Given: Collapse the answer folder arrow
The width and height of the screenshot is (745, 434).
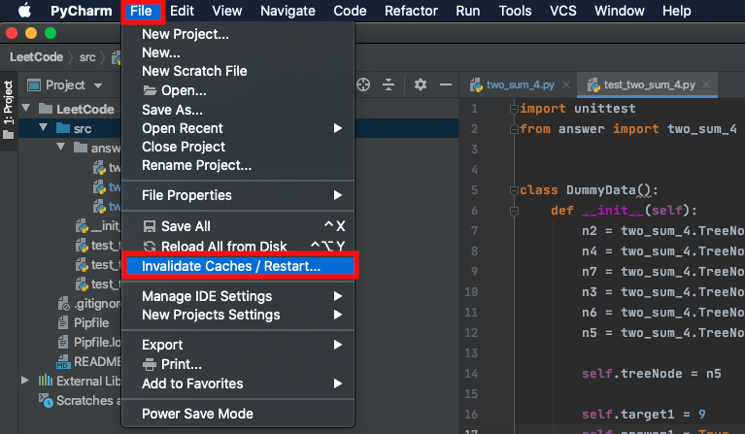Looking at the screenshot, I should (61, 148).
